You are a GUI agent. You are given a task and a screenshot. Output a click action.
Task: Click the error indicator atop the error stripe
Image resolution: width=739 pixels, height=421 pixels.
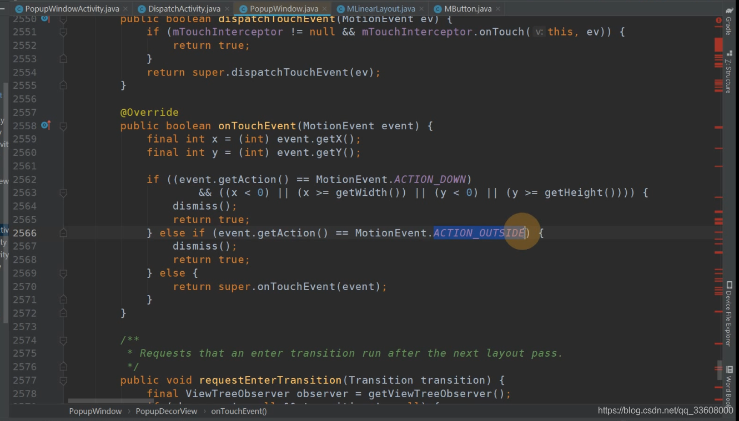click(x=719, y=20)
